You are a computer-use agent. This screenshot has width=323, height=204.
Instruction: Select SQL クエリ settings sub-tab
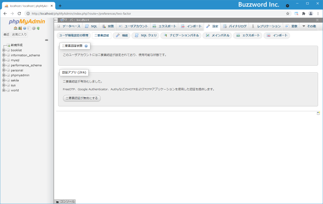(146, 35)
